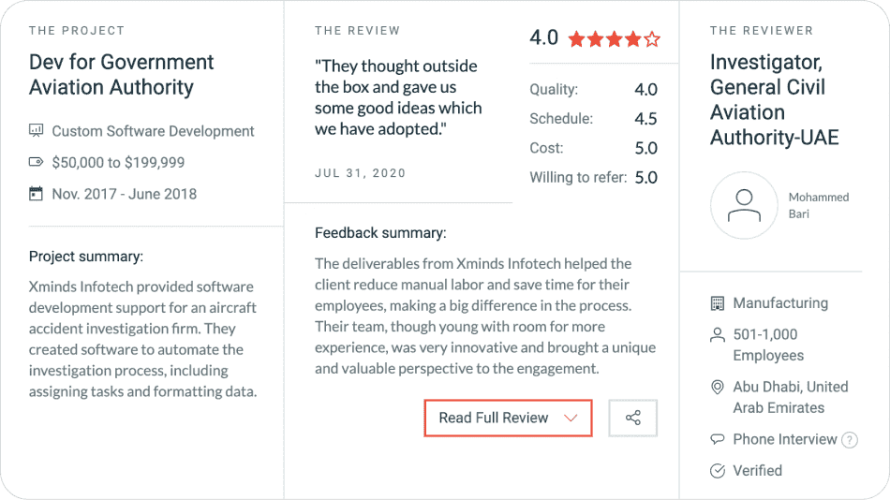The image size is (890, 500).
Task: Click the Read Full Review chevron arrow
Action: [571, 419]
